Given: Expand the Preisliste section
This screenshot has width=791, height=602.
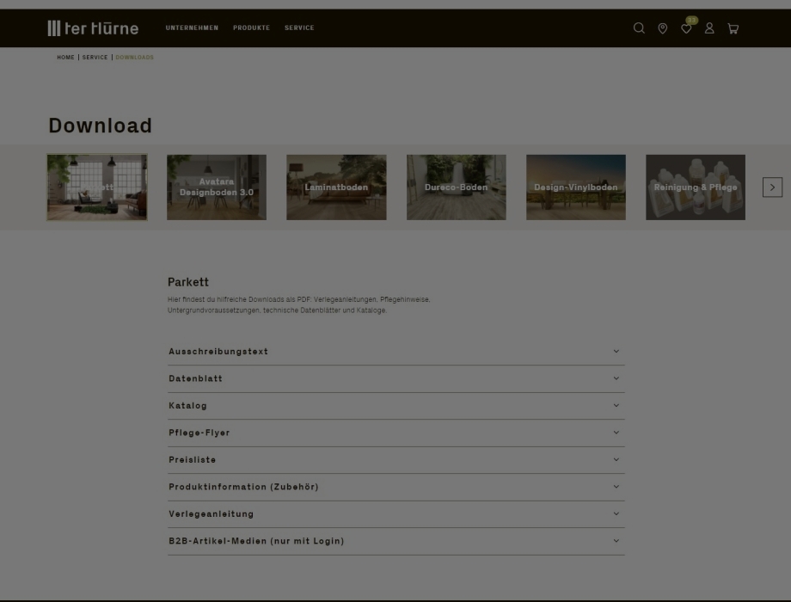Looking at the screenshot, I should click(395, 460).
